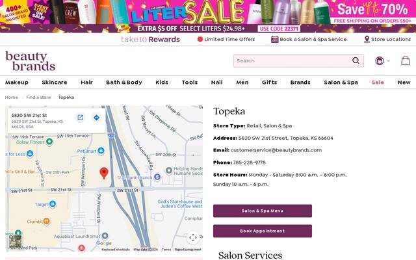Viewport: 416px width, 260px height.
Task: Click Report a map error link
Action: (188, 250)
